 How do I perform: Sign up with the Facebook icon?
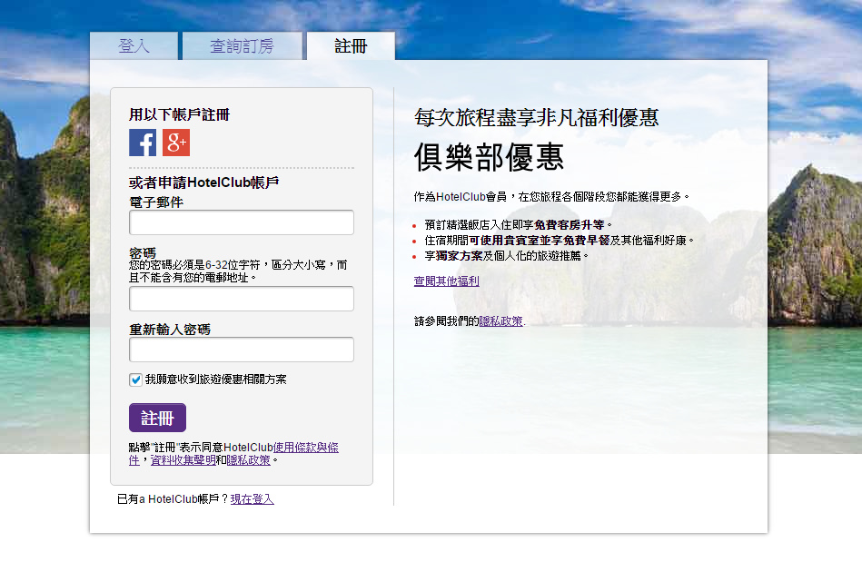(x=143, y=143)
